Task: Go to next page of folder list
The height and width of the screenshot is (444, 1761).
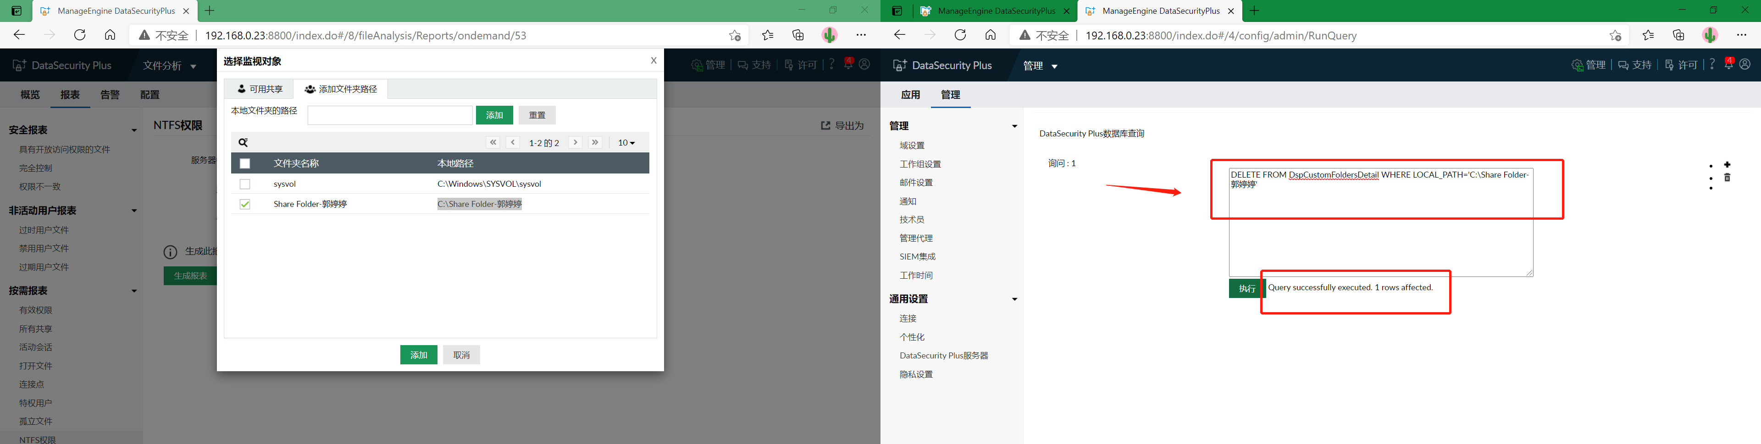Action: (x=576, y=142)
